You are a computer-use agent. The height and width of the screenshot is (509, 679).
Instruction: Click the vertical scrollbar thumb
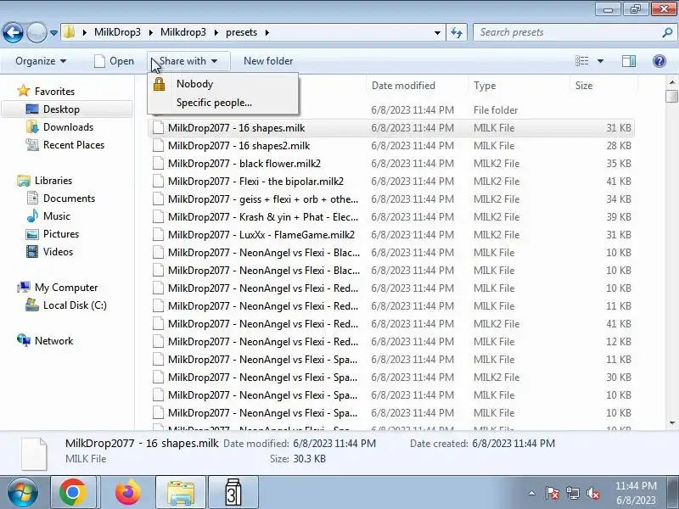pyautogui.click(x=672, y=96)
